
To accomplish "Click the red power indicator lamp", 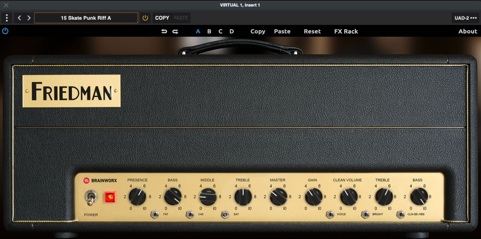I will pyautogui.click(x=110, y=197).
